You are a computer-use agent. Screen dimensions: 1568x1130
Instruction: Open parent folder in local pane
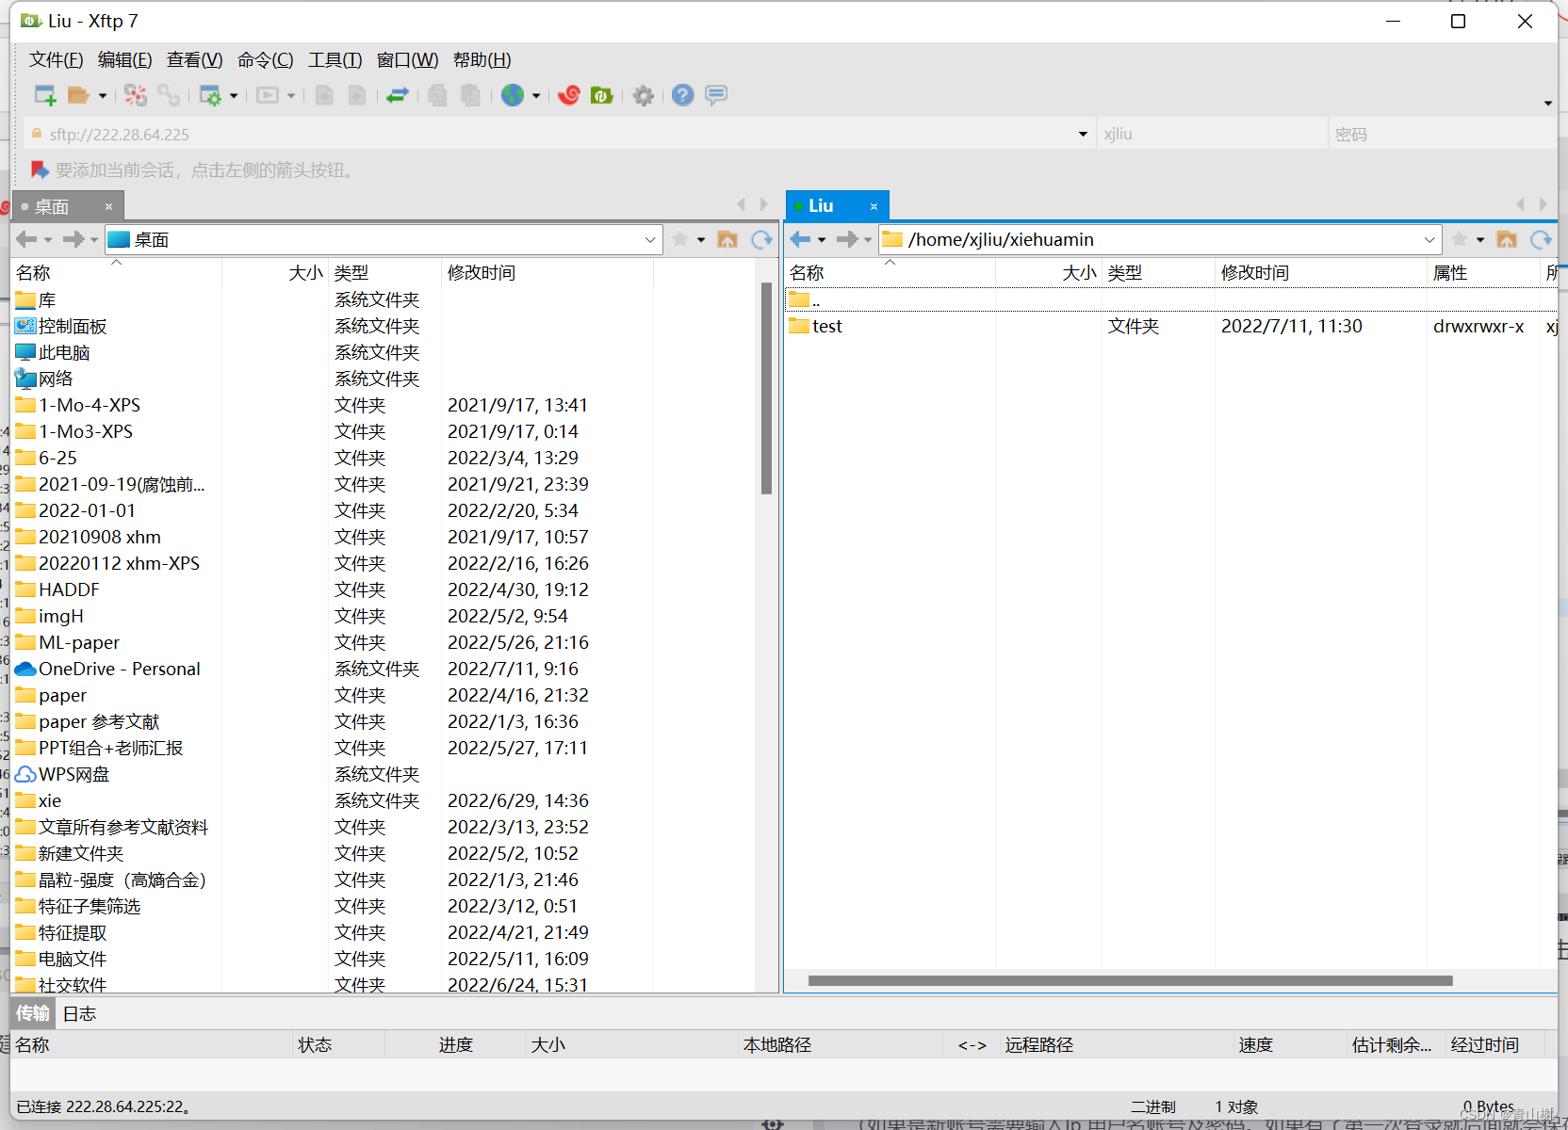(727, 239)
